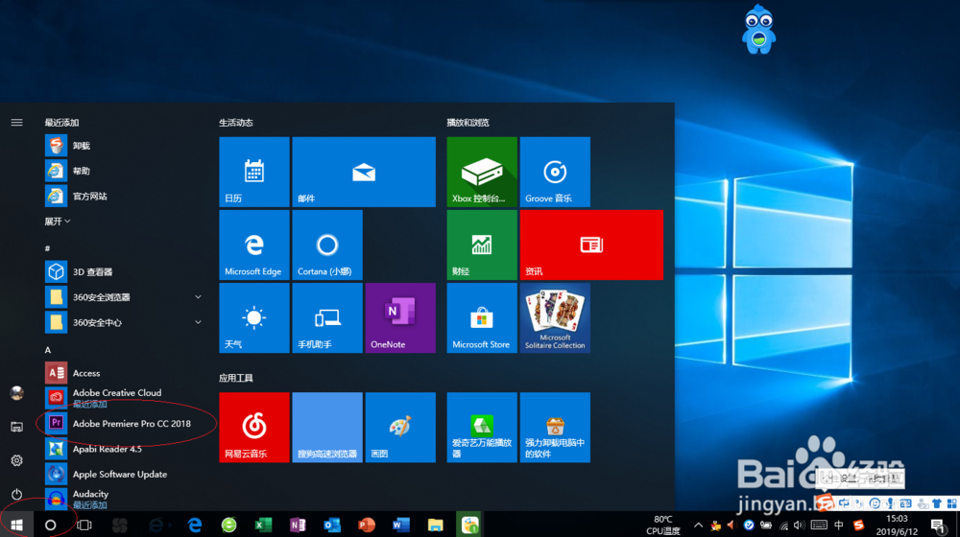Open the Action Center notification icon
Image resolution: width=960 pixels, height=537 pixels.
938,525
